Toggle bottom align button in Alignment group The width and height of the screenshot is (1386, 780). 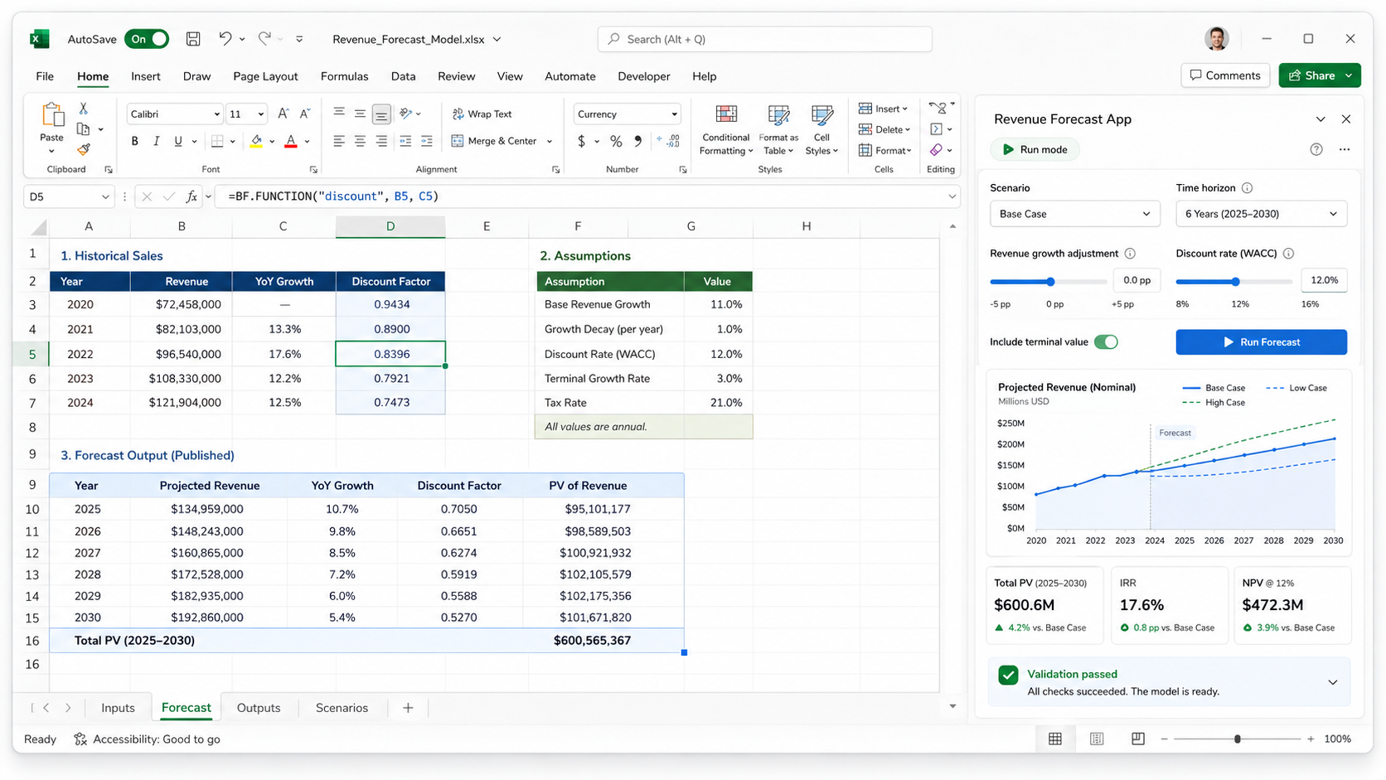click(x=381, y=114)
